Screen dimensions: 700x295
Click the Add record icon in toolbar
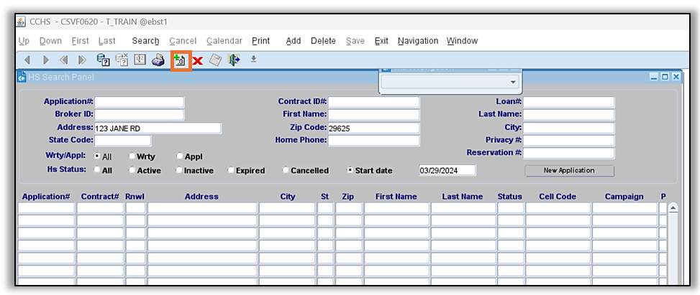(180, 60)
